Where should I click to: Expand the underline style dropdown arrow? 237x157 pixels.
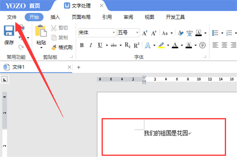(107, 45)
